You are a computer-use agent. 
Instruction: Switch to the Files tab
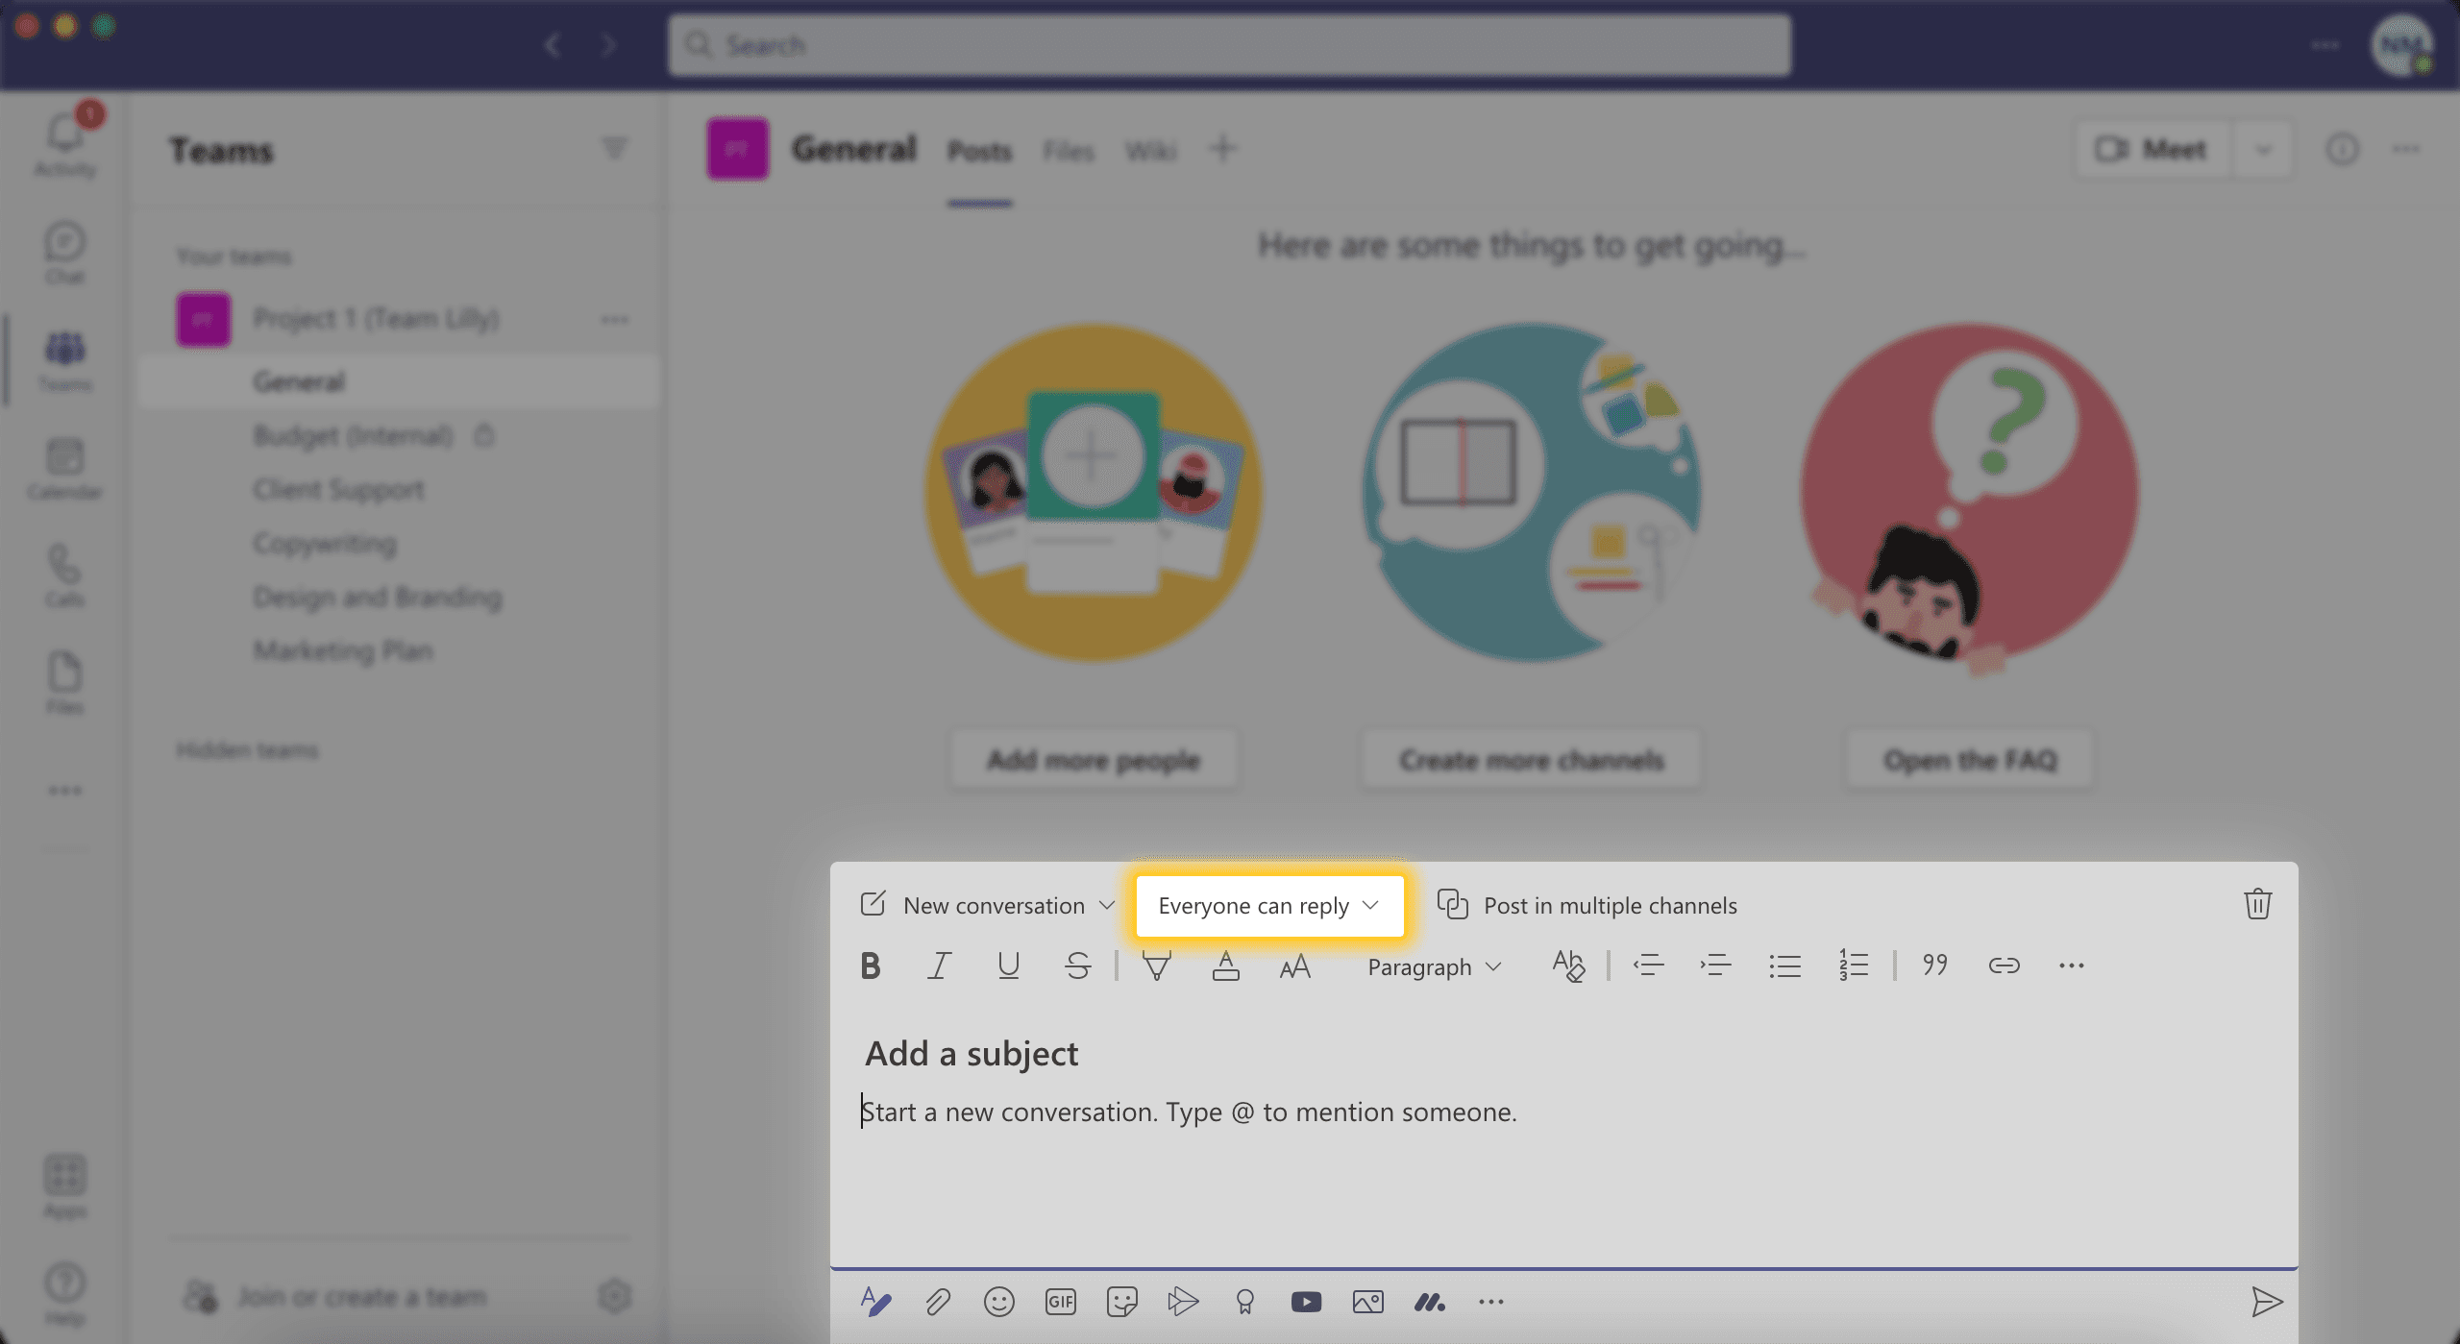(1068, 149)
